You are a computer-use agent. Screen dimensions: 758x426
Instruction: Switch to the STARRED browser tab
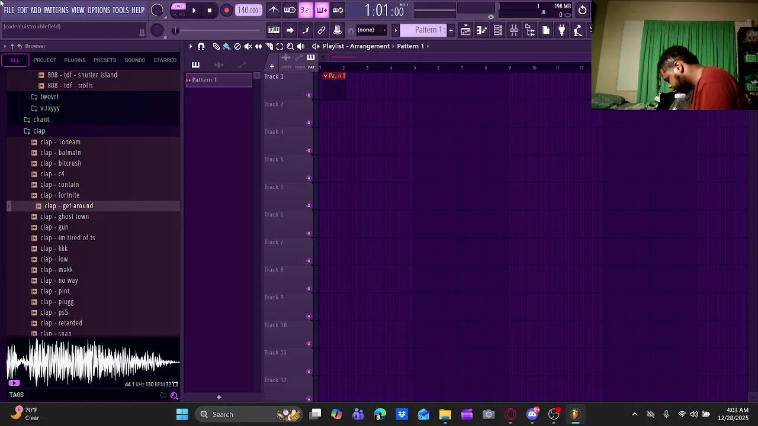click(x=165, y=60)
